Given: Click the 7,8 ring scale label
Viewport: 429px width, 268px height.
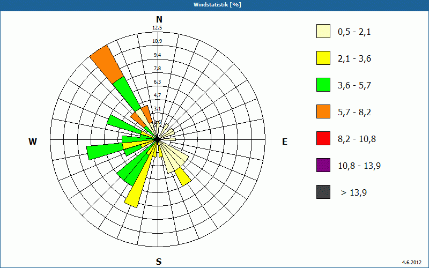Looking at the screenshot, I should pyautogui.click(x=157, y=69).
